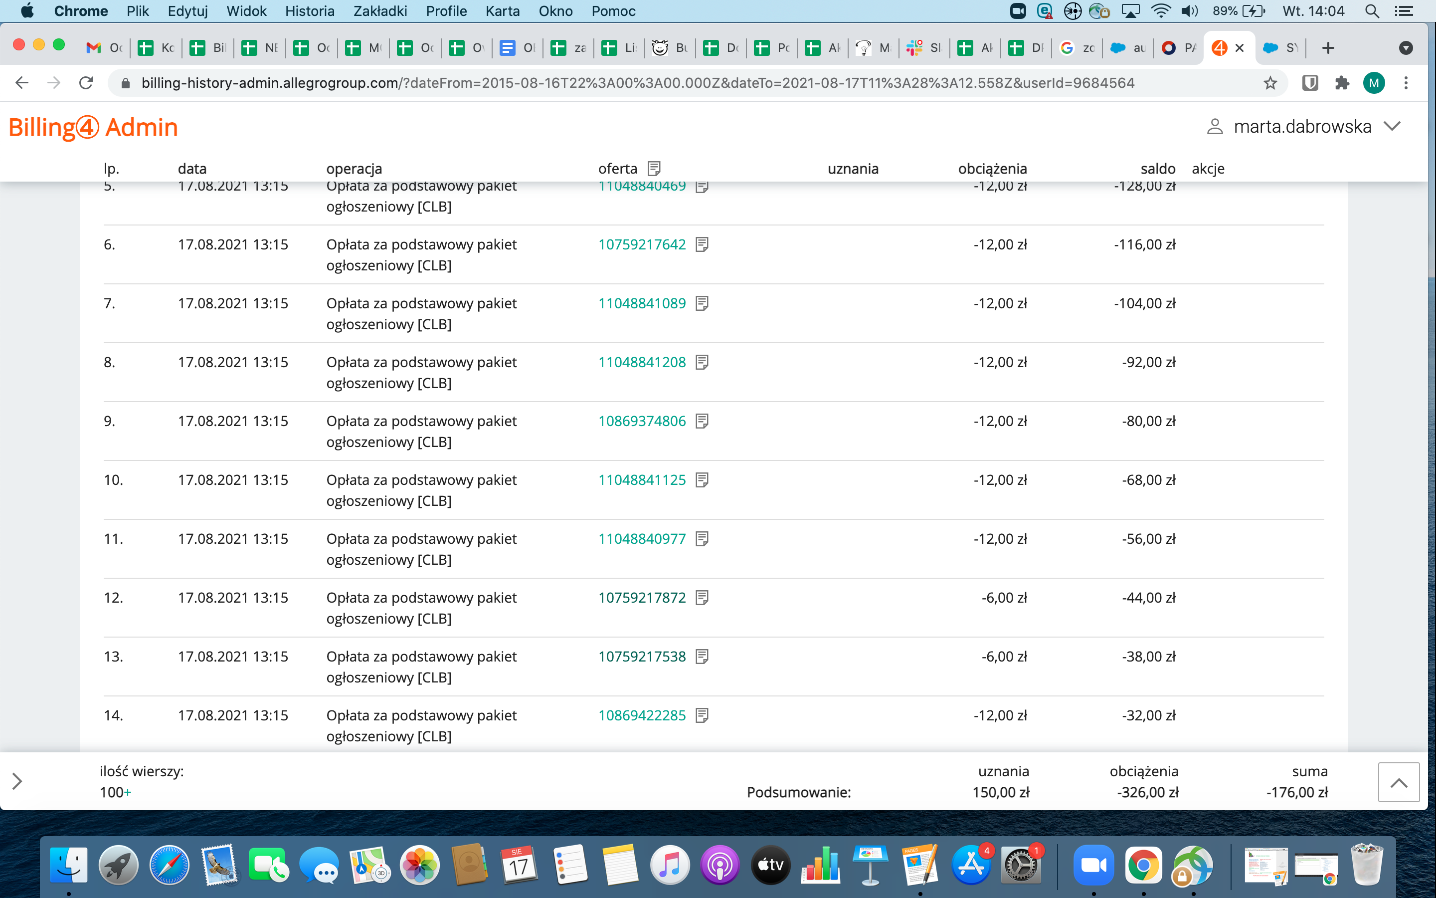
Task: Open a new browser tab
Action: click(1328, 48)
